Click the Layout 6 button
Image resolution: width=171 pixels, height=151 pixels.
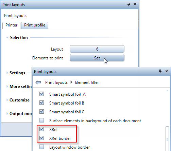(97, 49)
